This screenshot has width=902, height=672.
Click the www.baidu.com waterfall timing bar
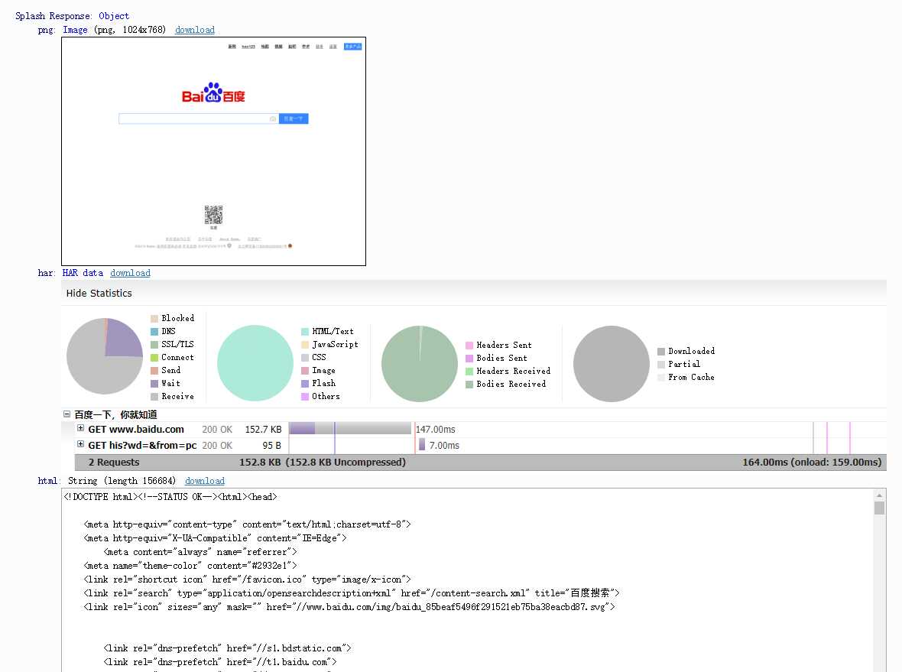350,429
